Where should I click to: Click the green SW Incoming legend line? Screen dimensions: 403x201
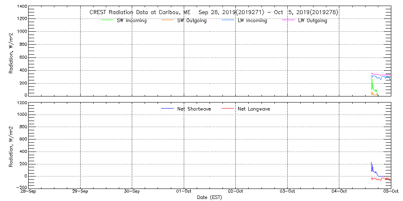click(107, 20)
